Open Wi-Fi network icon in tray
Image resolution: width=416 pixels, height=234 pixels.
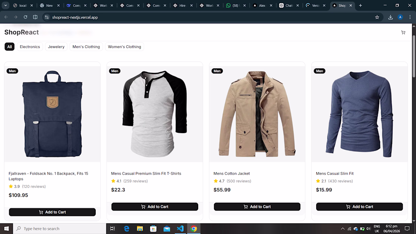pyautogui.click(x=349, y=229)
